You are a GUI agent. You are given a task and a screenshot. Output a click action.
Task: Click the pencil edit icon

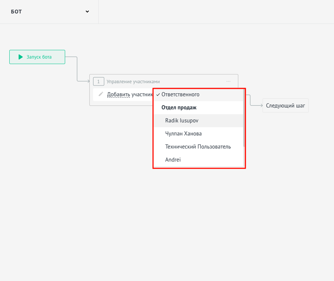click(x=101, y=94)
